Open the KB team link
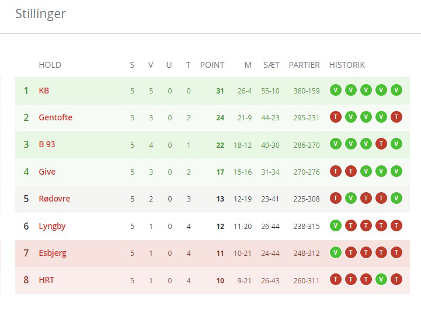The height and width of the screenshot is (309, 421). (44, 91)
